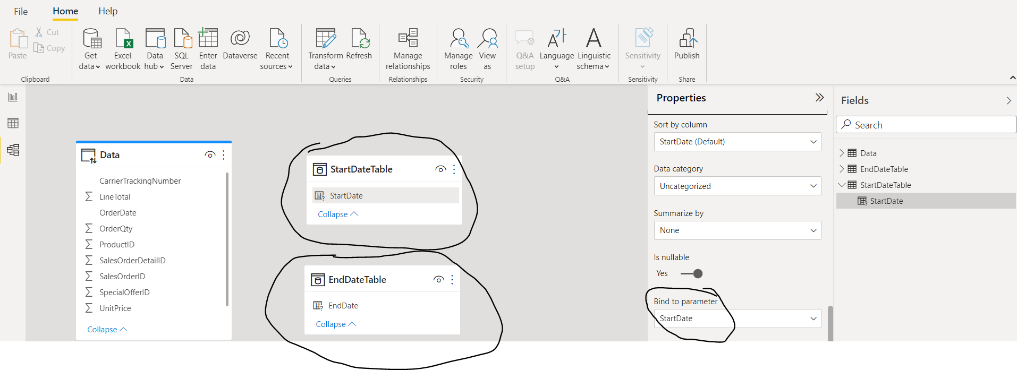Open the Get data menu
This screenshot has height=370, width=1017.
pos(90,49)
